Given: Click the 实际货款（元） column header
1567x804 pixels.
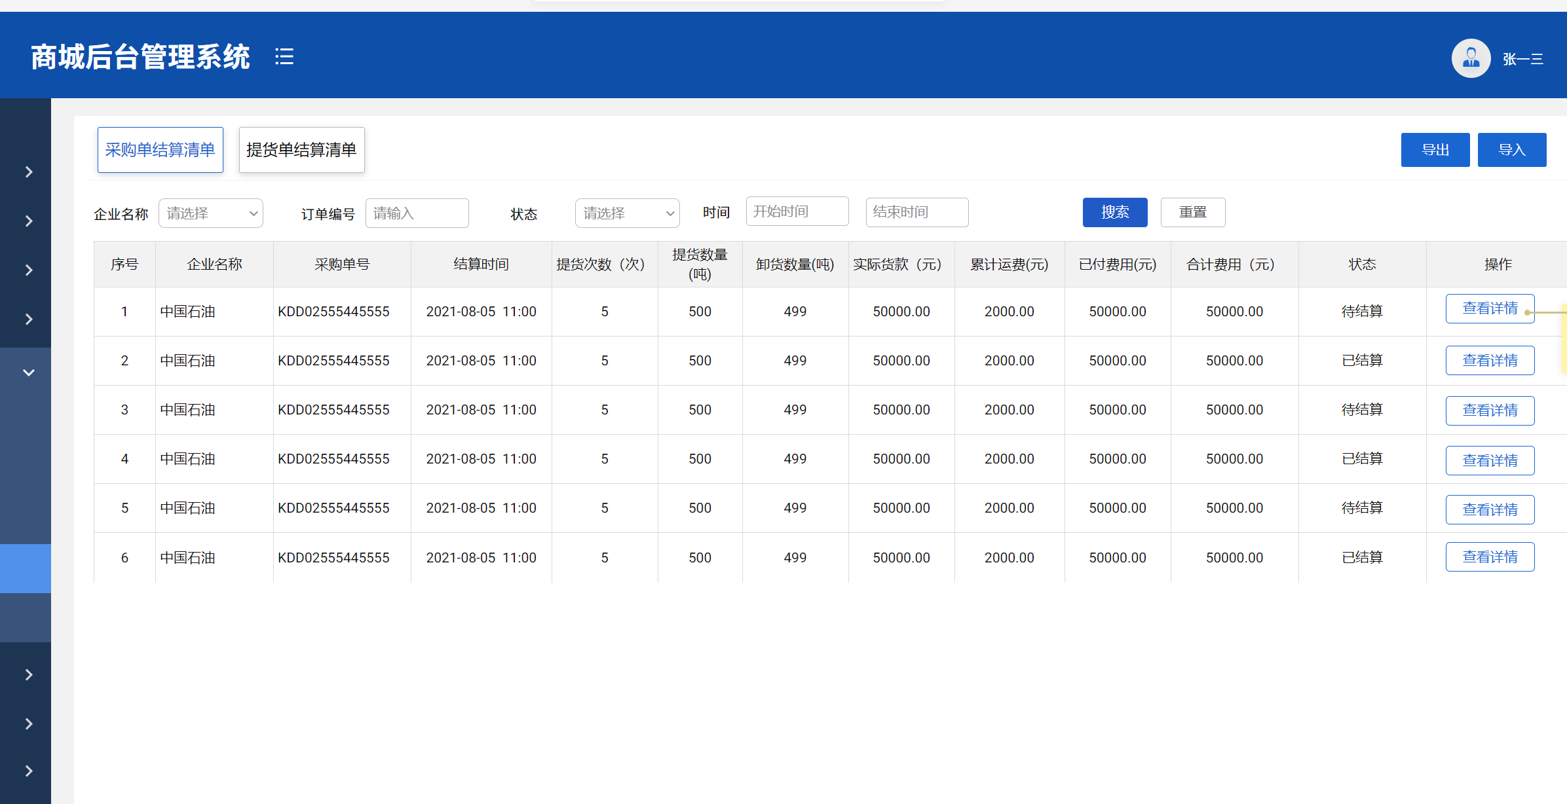Looking at the screenshot, I should pos(901,264).
